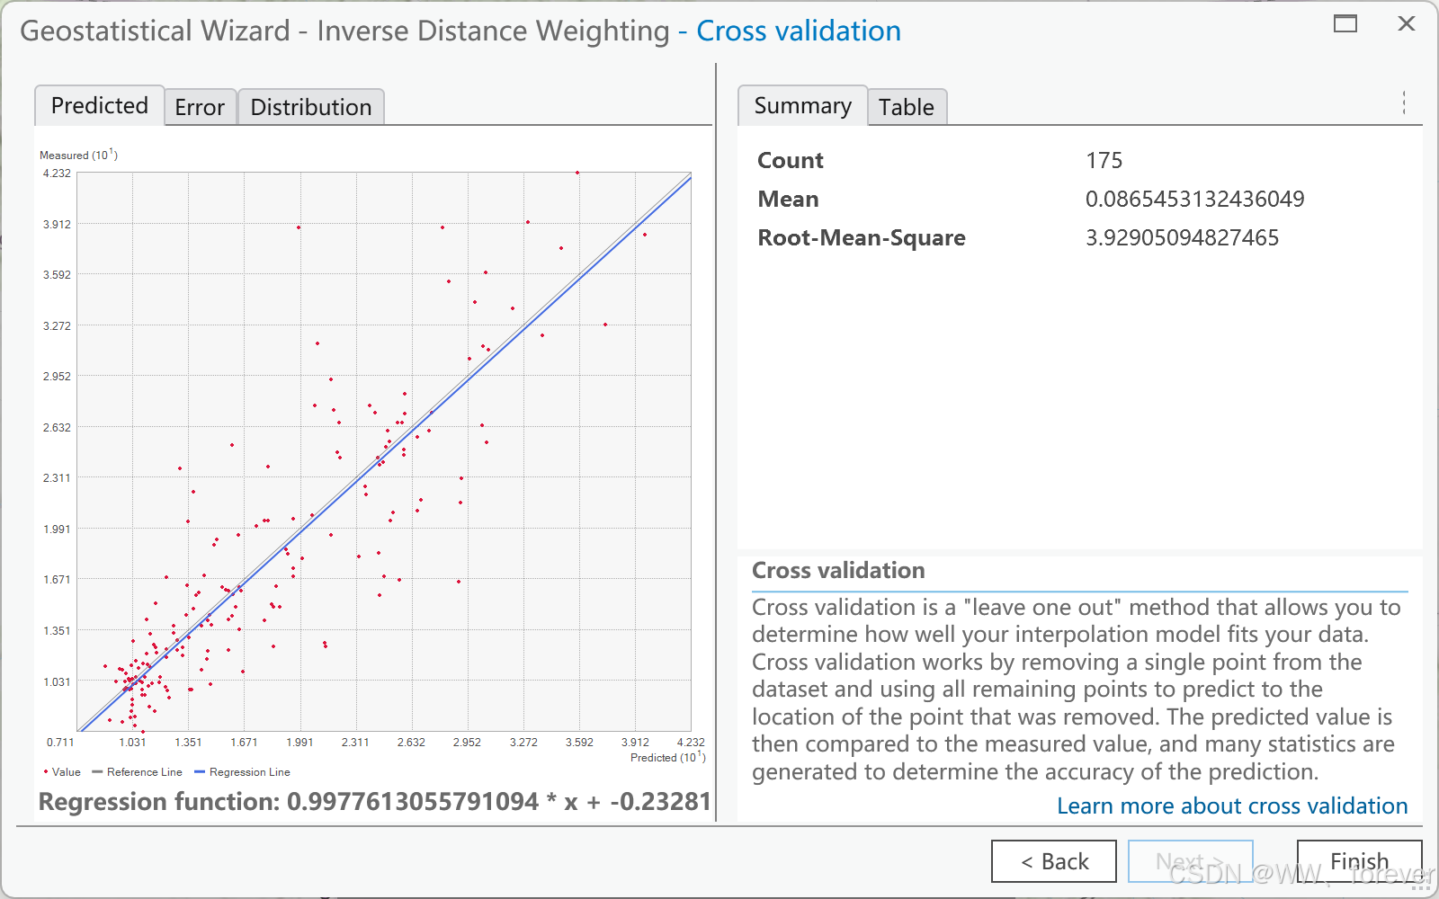Maximize the Geostatistical Wizard window
The height and width of the screenshot is (899, 1439).
pos(1345,23)
